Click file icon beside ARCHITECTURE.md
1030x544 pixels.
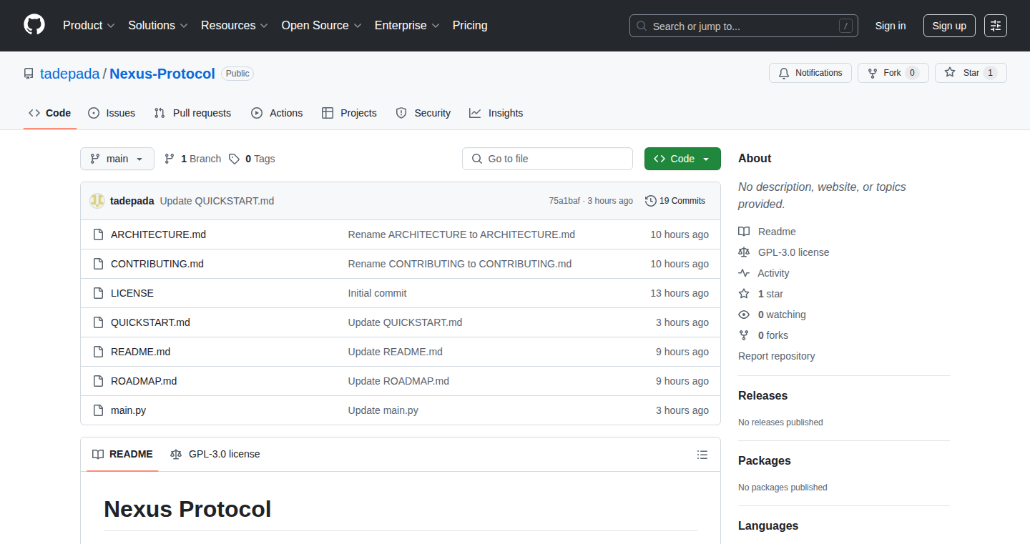[98, 234]
